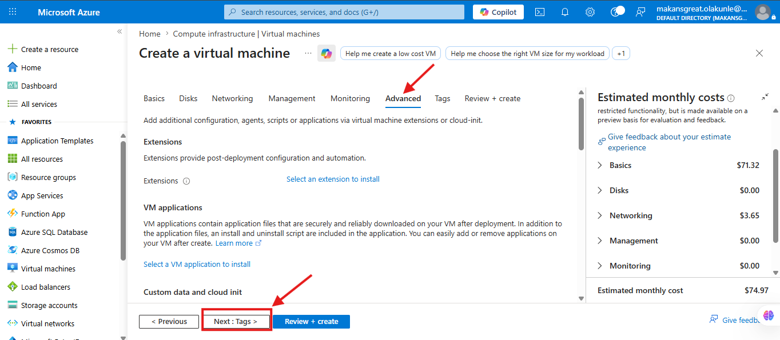
Task: Open the portal settings gear icon
Action: (x=590, y=12)
